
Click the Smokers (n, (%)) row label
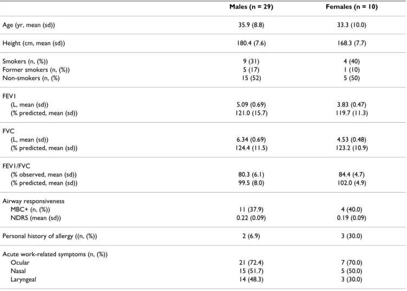pos(25,61)
